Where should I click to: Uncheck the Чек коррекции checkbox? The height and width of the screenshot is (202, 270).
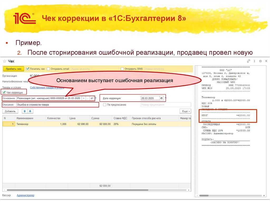[x=4, y=92]
